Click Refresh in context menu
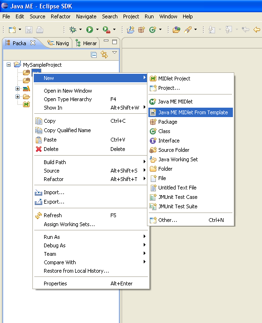The width and height of the screenshot is (262, 323). click(91, 215)
